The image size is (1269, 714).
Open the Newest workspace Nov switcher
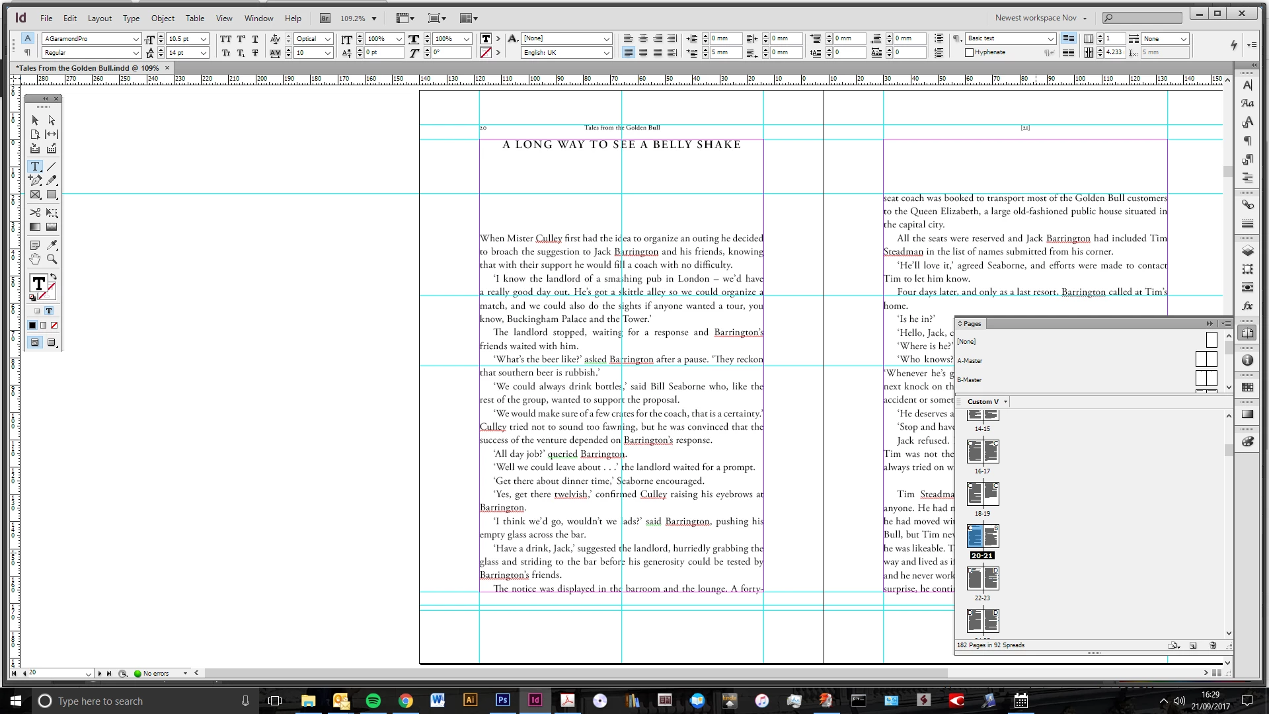[1040, 18]
